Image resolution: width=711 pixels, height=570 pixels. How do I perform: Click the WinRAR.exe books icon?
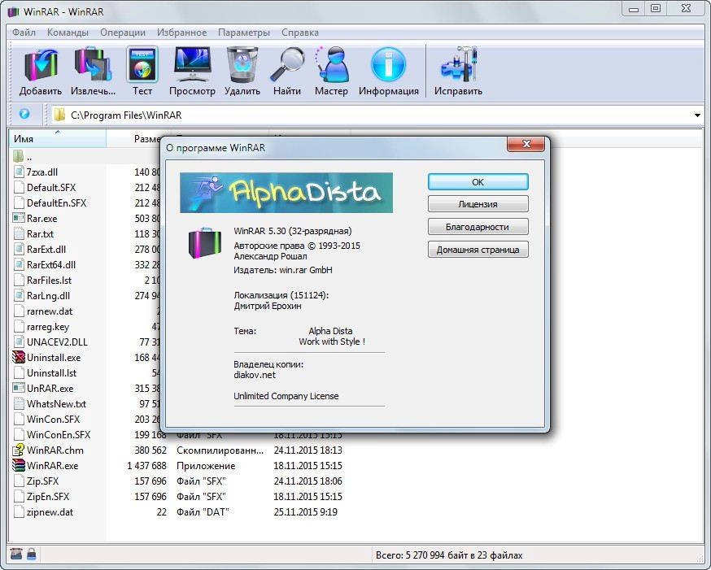tap(19, 465)
